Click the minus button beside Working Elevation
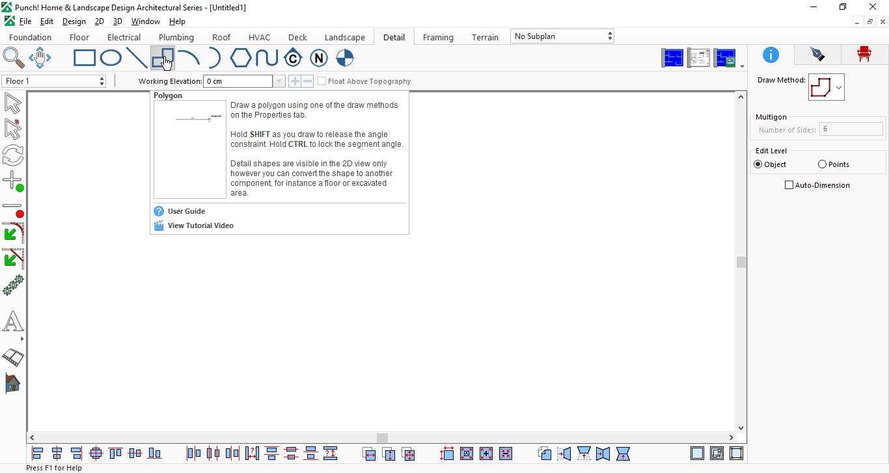This screenshot has height=473, width=889. (x=307, y=81)
